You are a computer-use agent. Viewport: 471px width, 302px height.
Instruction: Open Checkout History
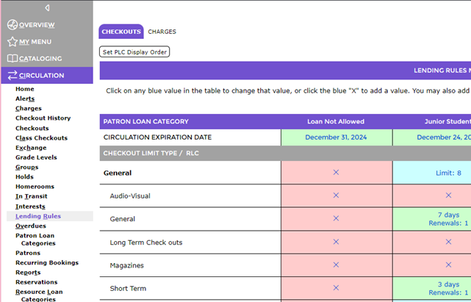coord(43,118)
